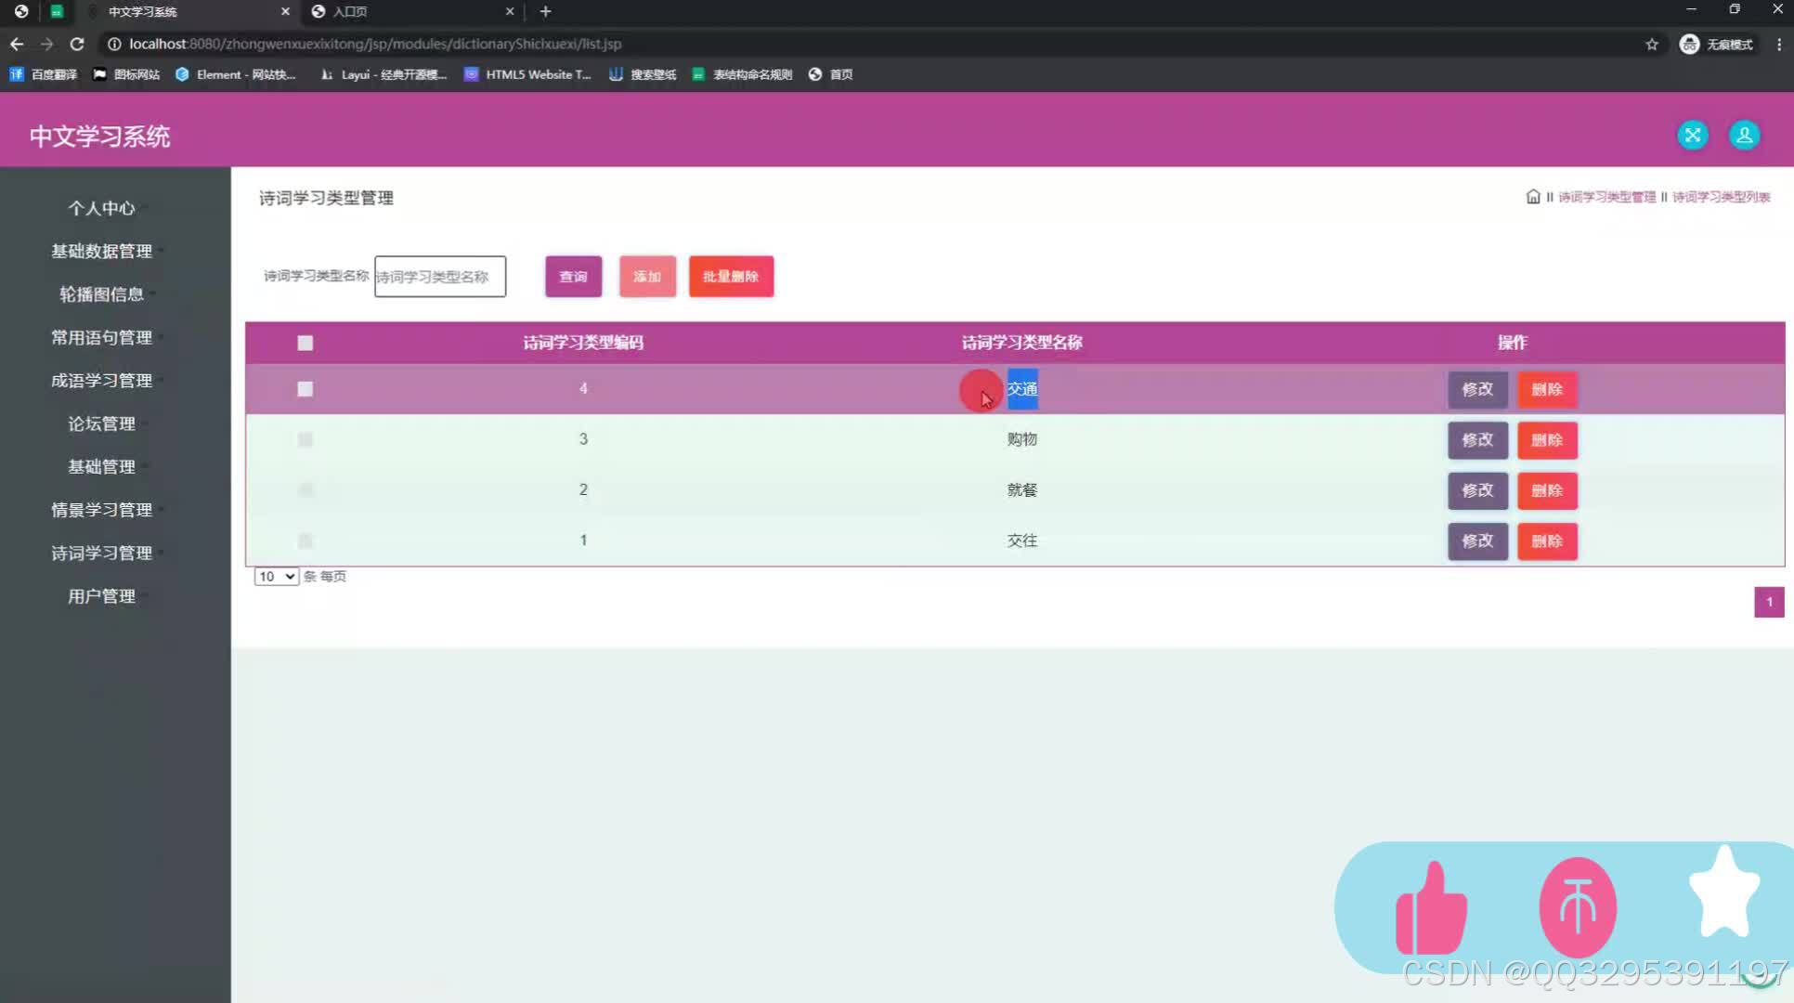Open a new browser tab

click(x=545, y=11)
